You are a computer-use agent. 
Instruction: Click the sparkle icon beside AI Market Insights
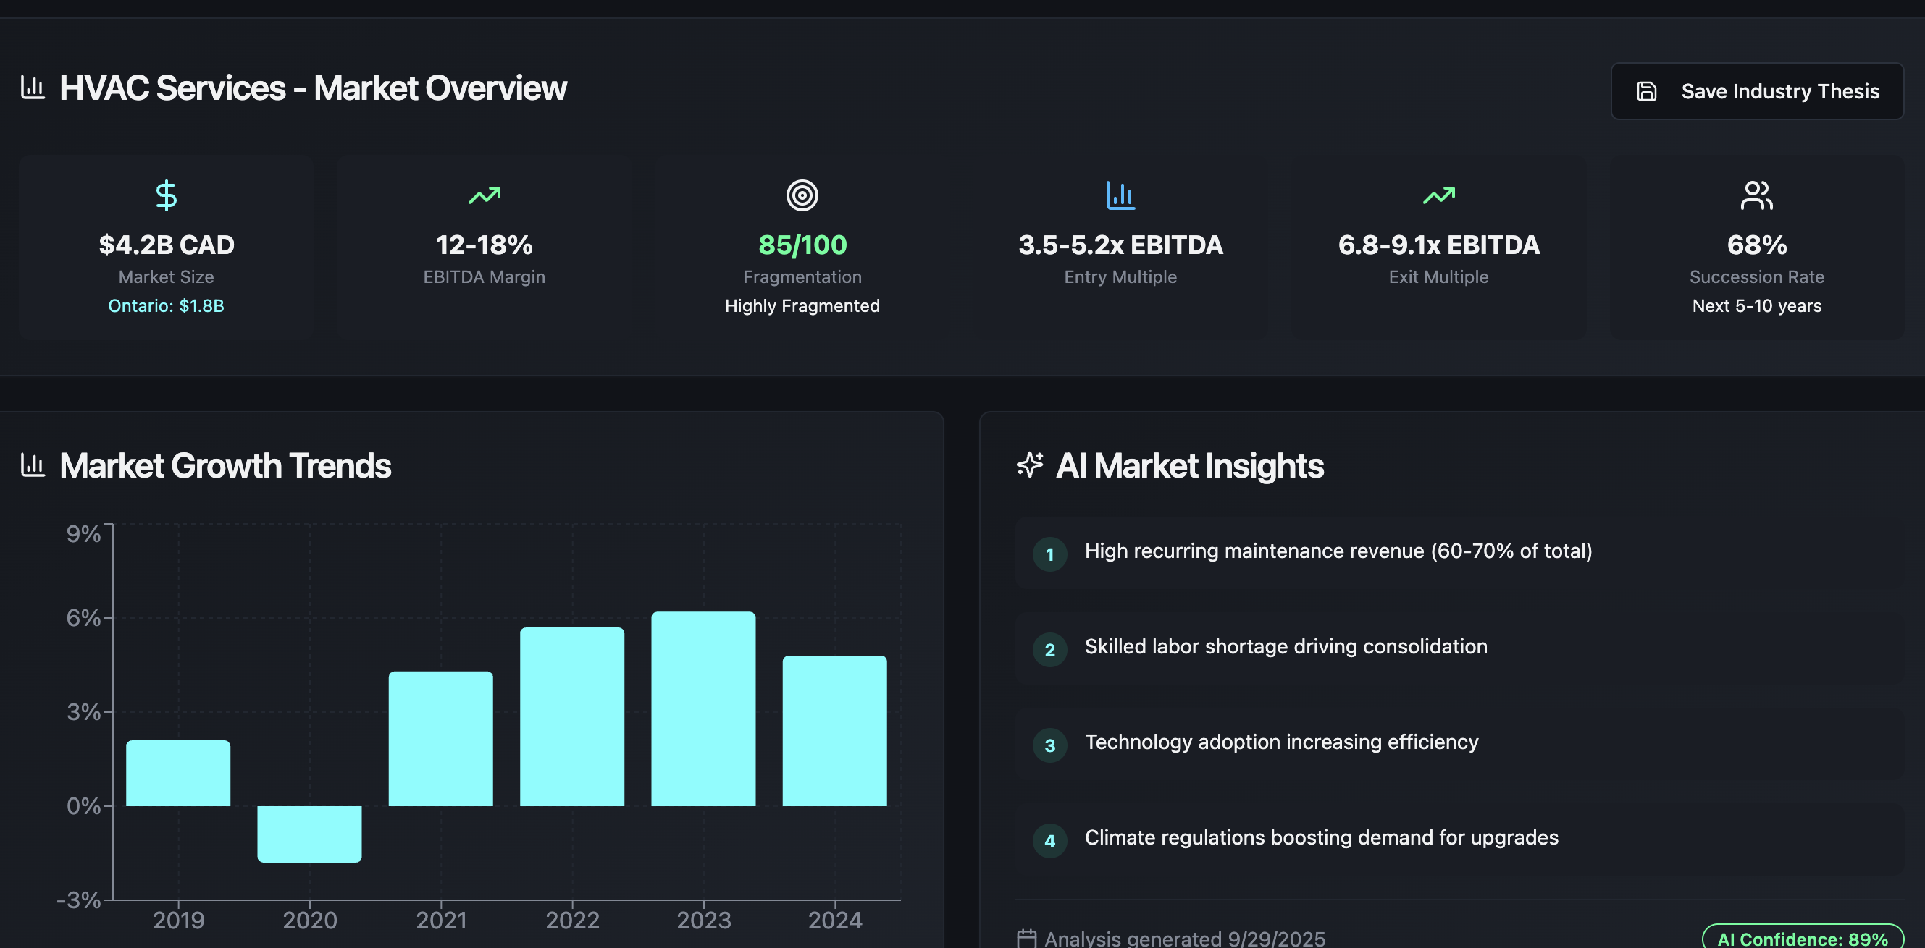pos(1030,465)
